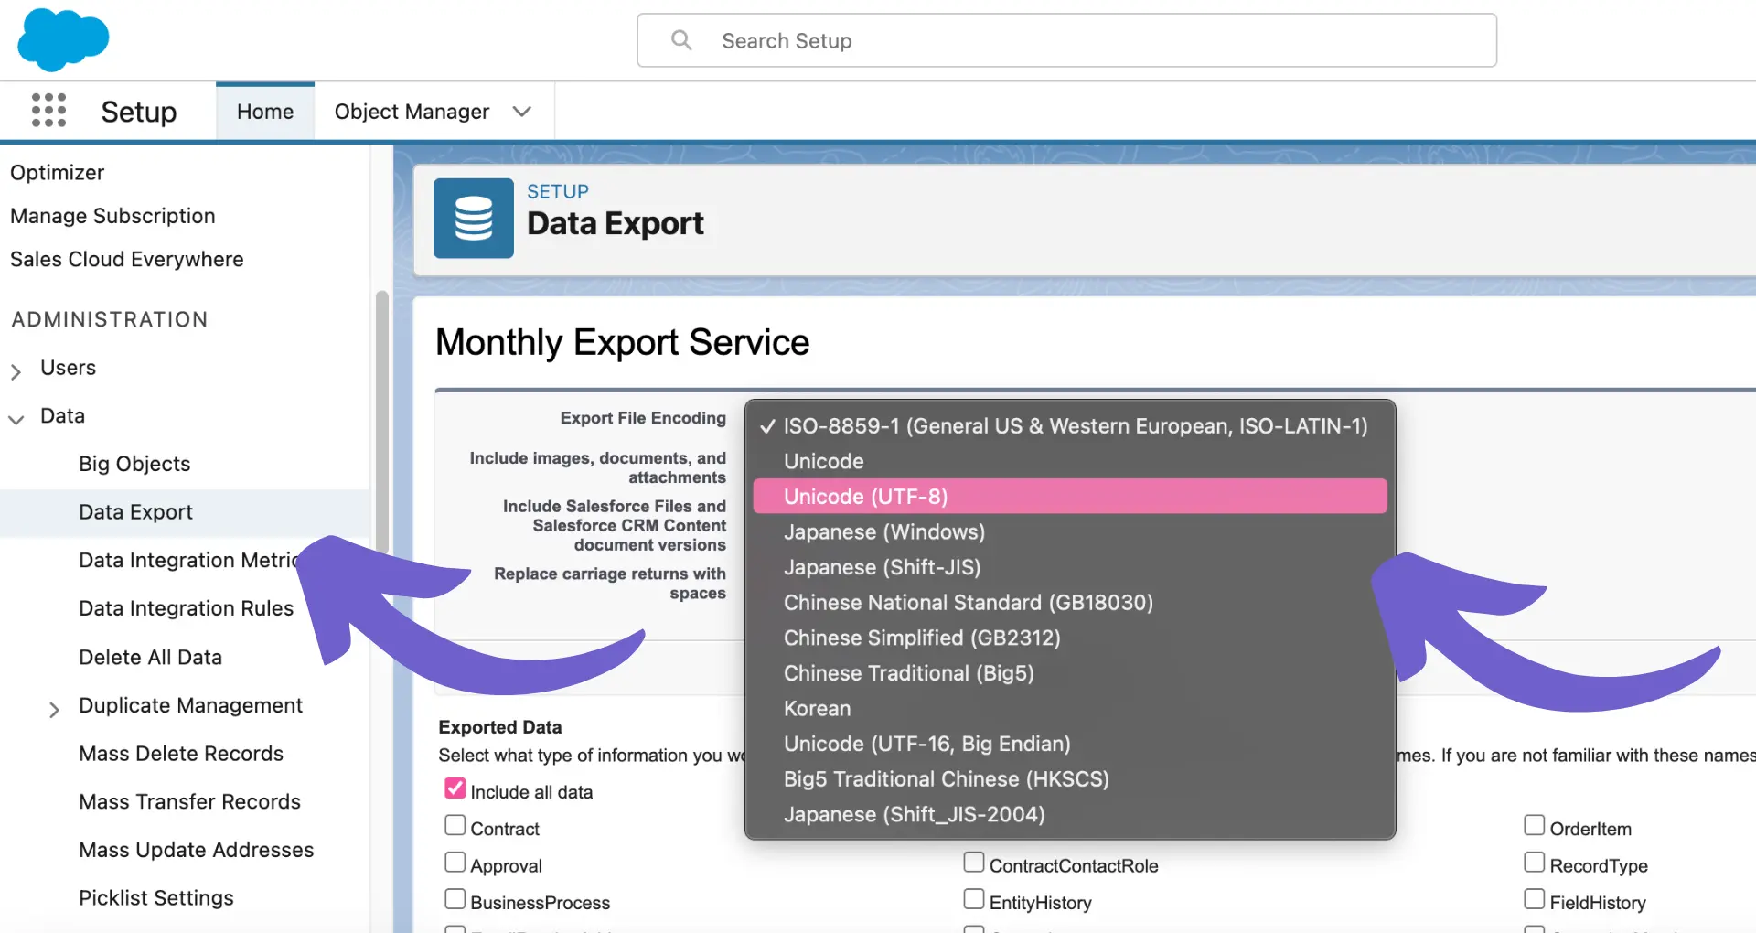Image resolution: width=1756 pixels, height=933 pixels.
Task: Open Picklist Settings
Action: pos(156,898)
